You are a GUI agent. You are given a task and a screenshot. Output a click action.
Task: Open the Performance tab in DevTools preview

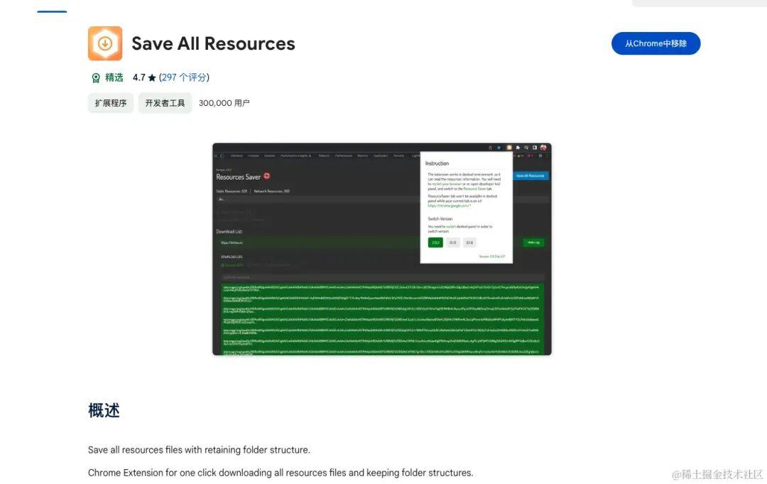344,156
